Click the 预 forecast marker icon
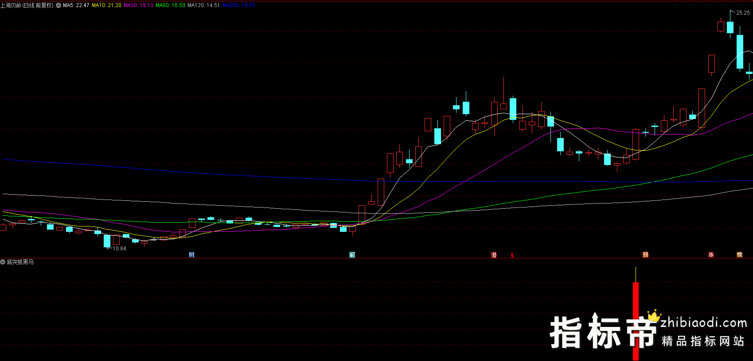 (645, 255)
